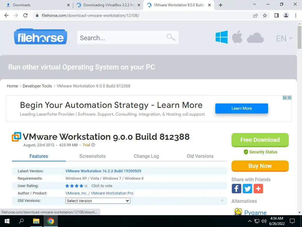Check the Security Status link

tap(260, 152)
